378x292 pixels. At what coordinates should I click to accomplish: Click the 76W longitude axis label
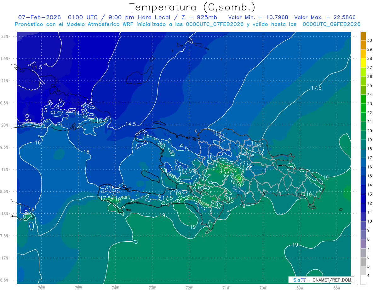click(x=41, y=288)
